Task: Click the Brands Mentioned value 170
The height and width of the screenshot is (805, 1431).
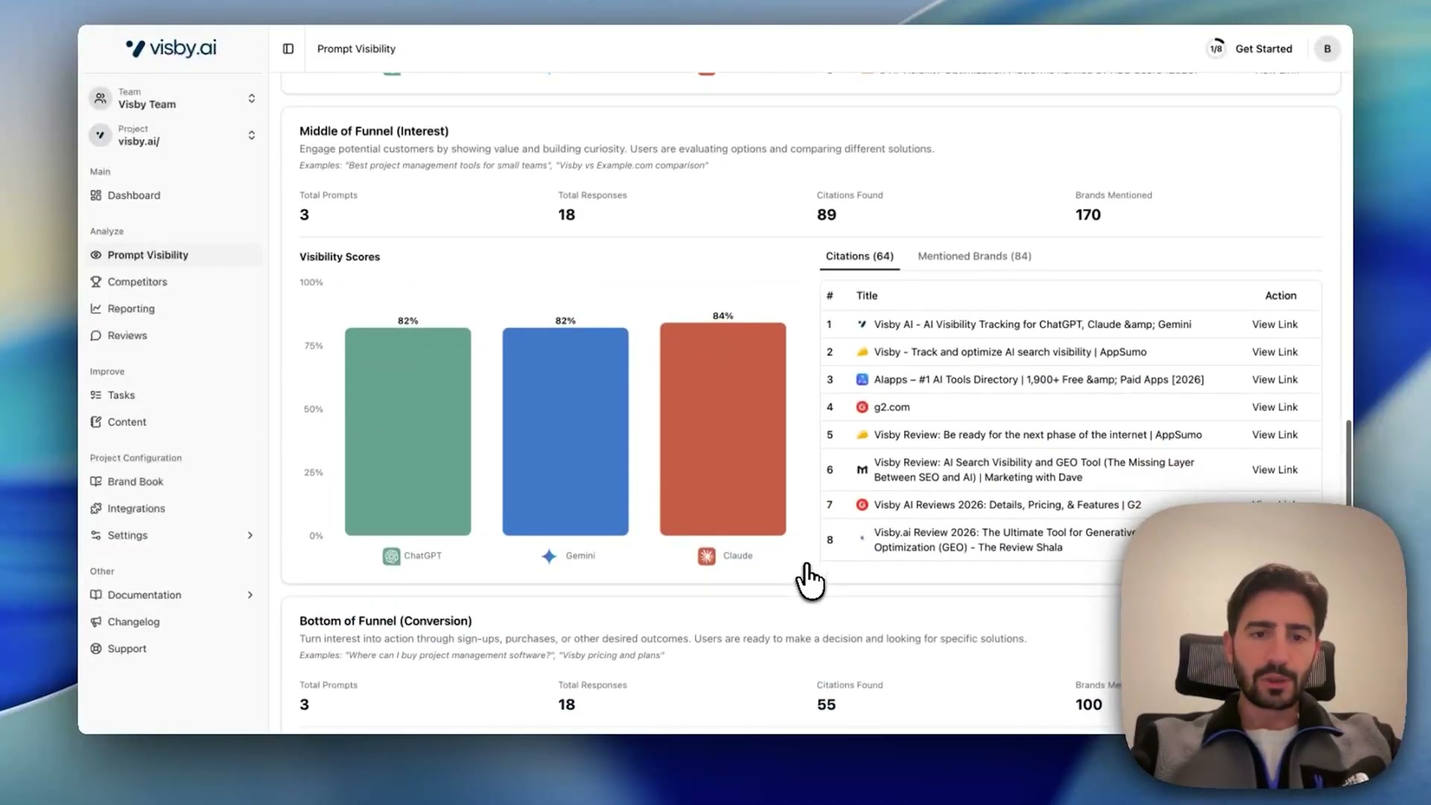Action: pyautogui.click(x=1087, y=215)
